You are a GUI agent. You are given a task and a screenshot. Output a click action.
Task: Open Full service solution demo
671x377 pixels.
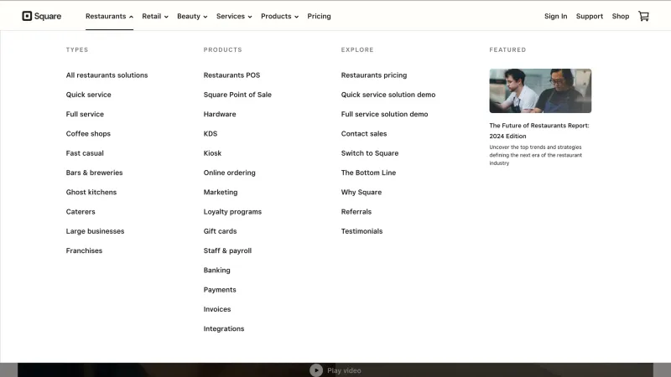[x=384, y=114]
